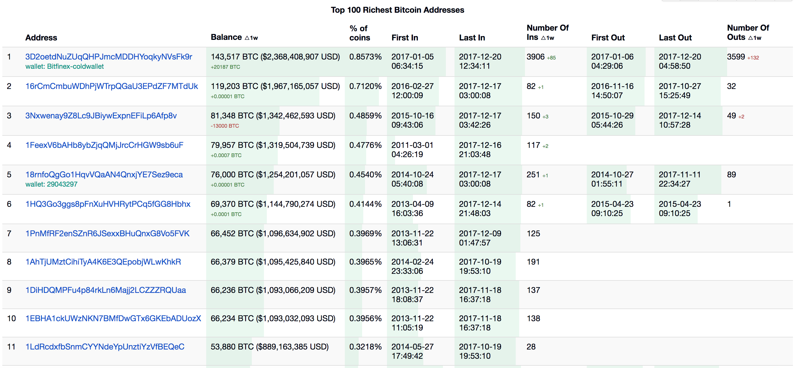
Task: Select the -13000 BTC weekly change
Action: coord(225,126)
